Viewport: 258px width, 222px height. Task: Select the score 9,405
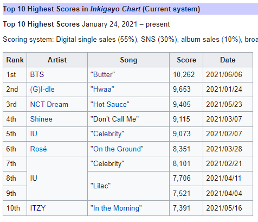(182, 104)
